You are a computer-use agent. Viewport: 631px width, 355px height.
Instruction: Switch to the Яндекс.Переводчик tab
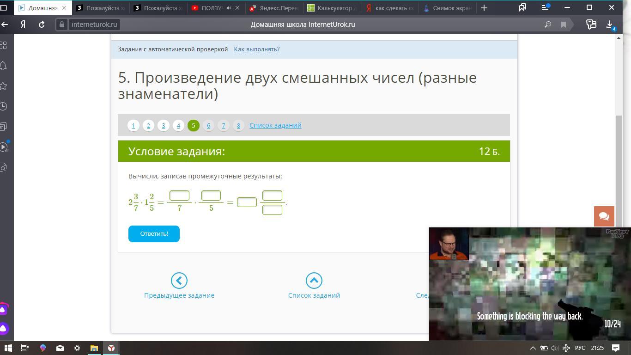(275, 8)
